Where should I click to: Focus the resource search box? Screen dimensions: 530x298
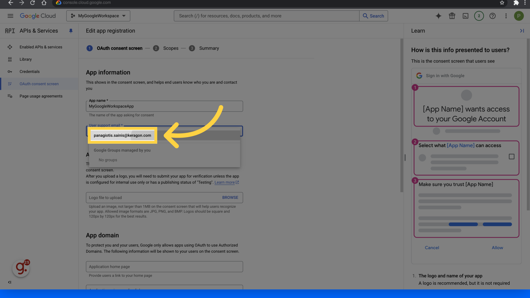click(x=266, y=16)
